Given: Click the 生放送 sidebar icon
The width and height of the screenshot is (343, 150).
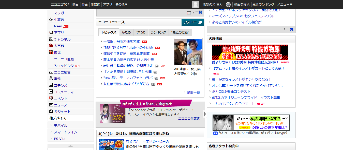Looking at the screenshot, I should click(51, 19).
